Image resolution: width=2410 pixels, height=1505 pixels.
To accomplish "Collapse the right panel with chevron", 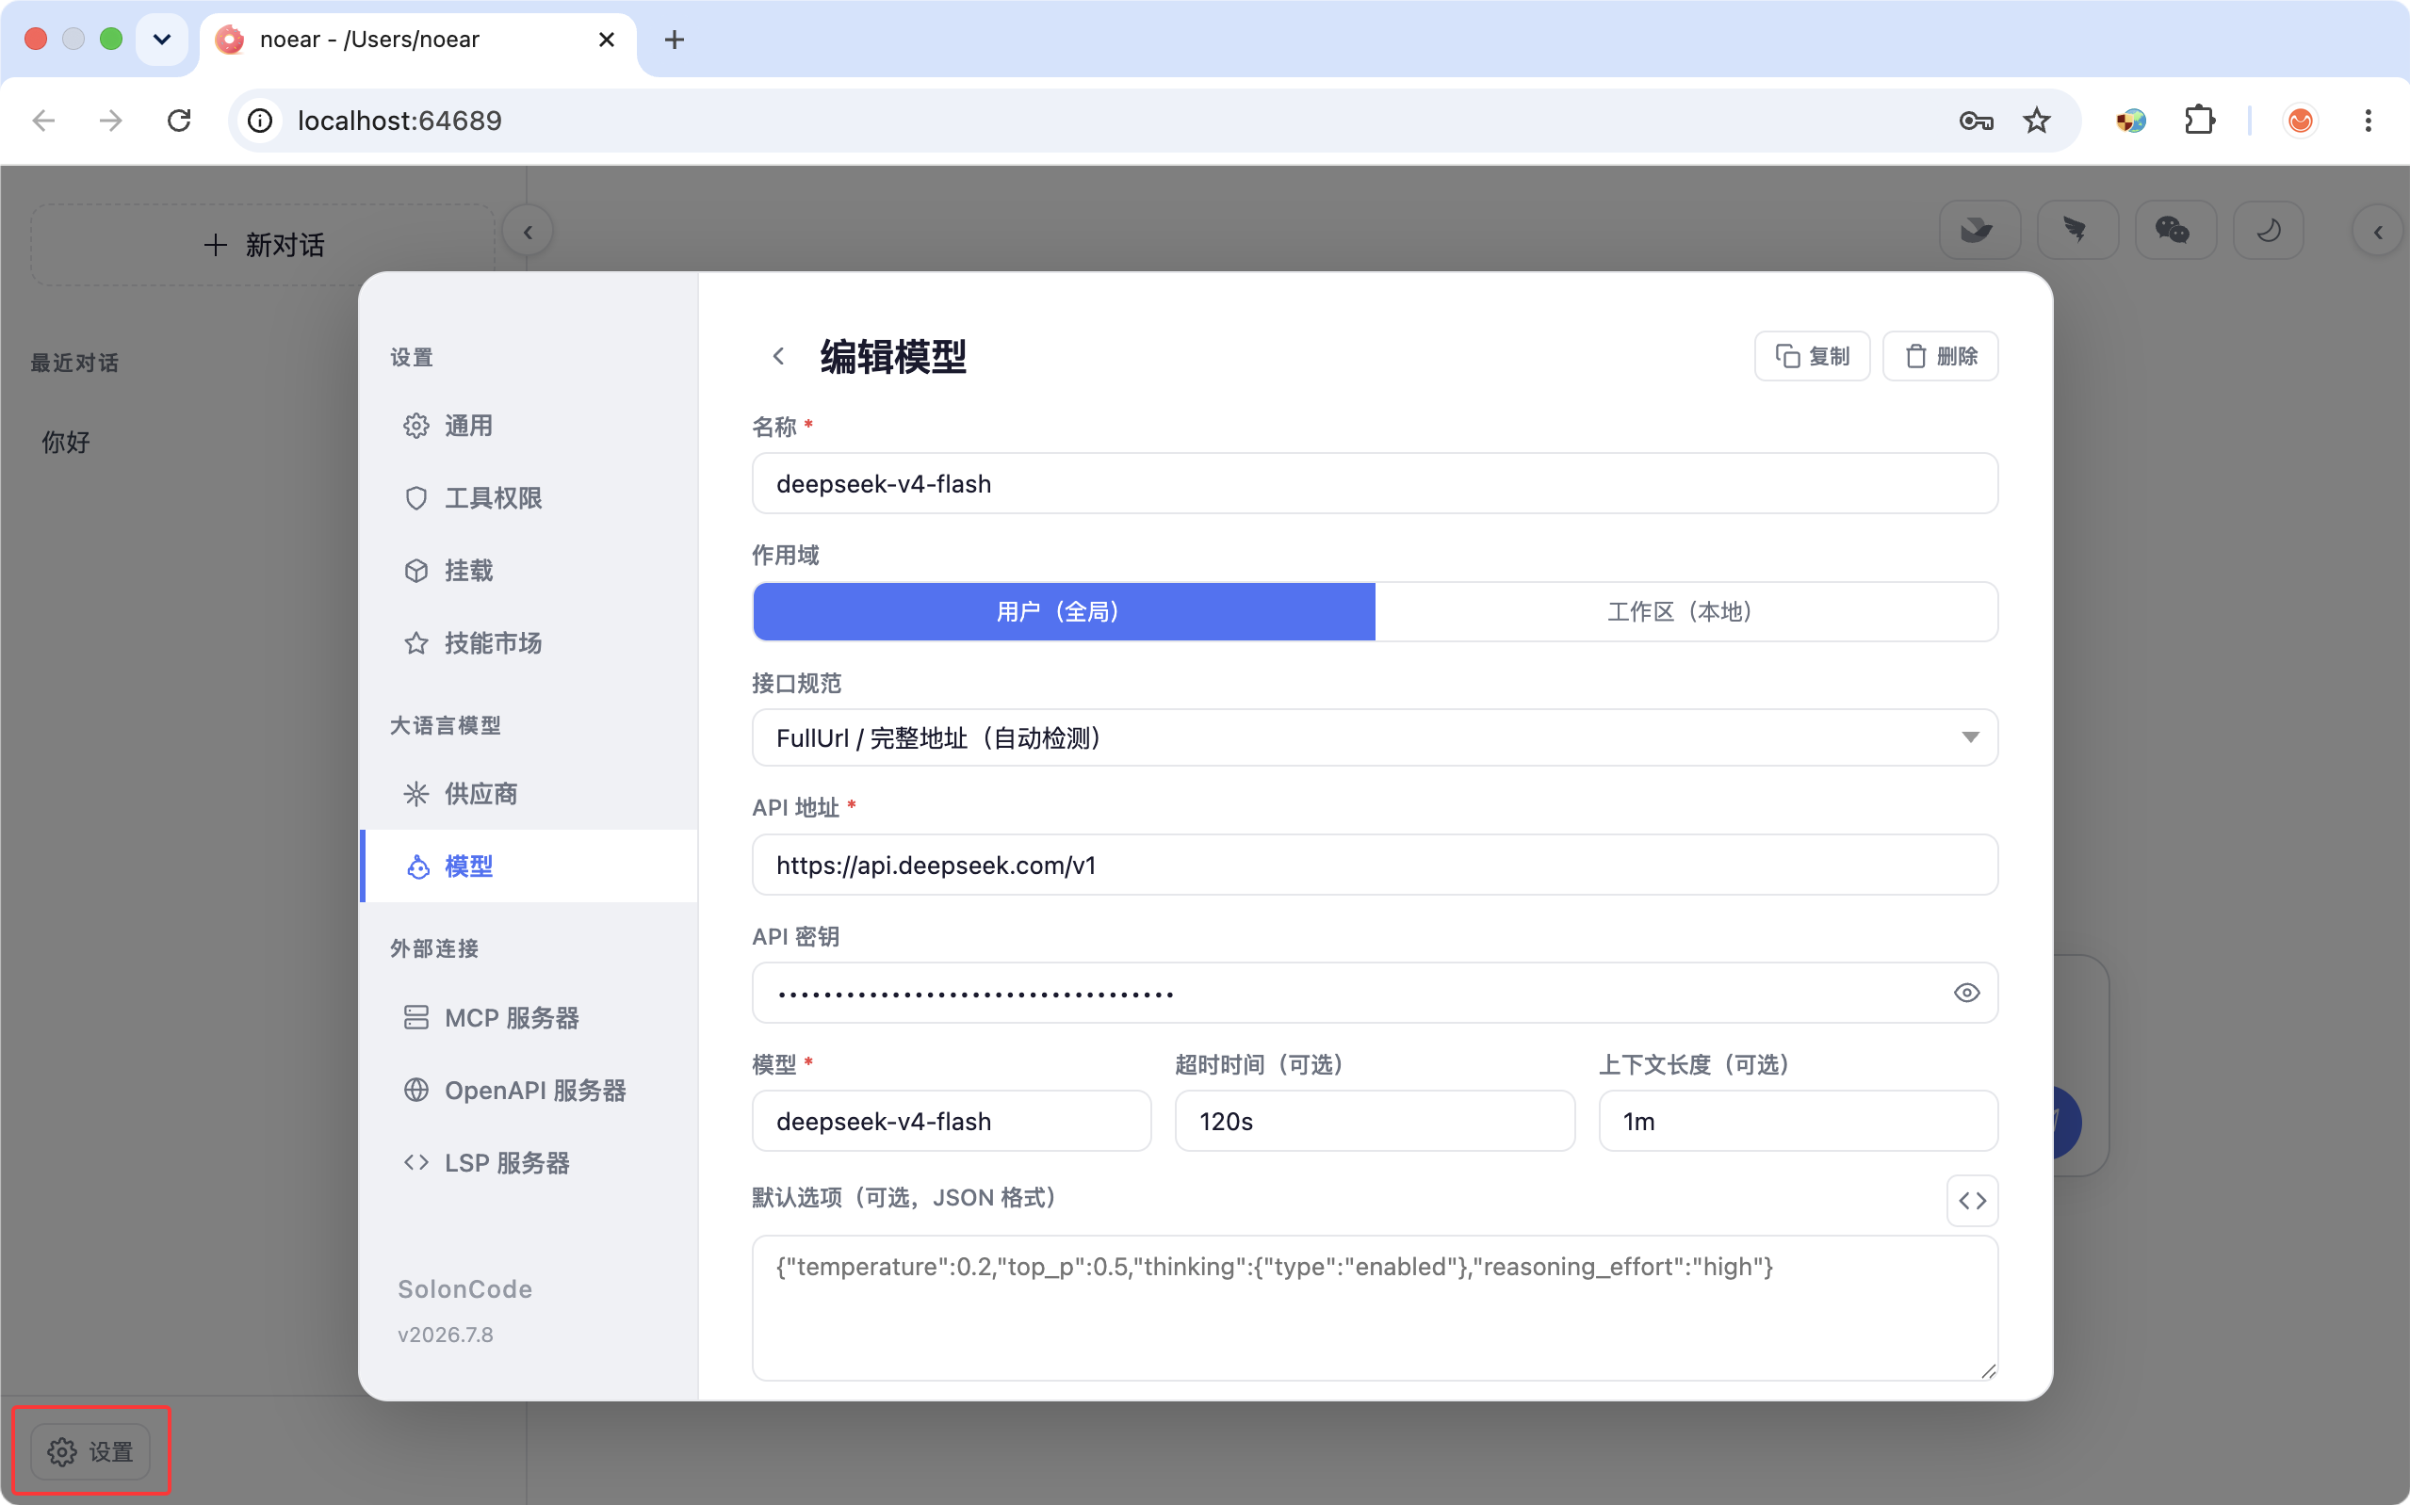I will 2377,233.
